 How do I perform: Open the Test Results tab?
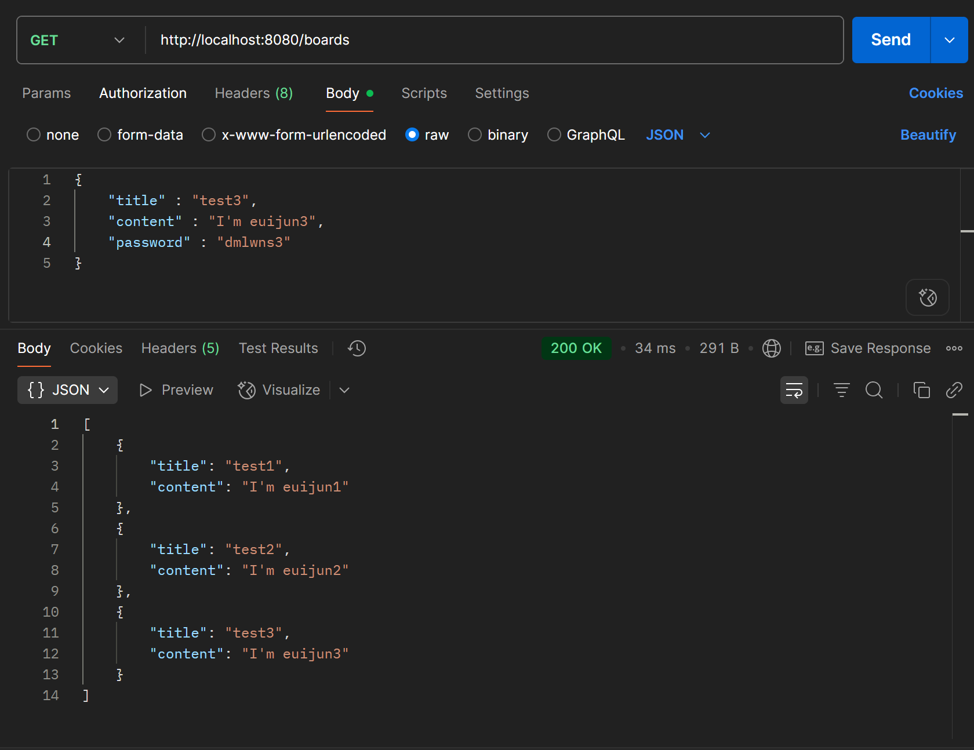(278, 348)
